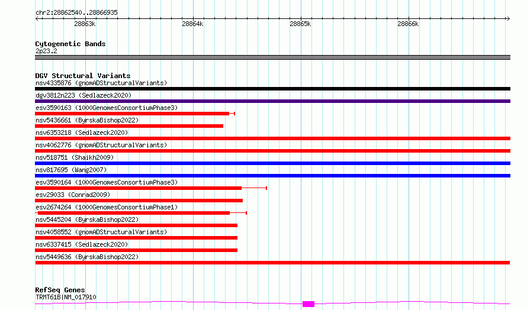Click the left arrowhead of the ruler
Viewport: 527px width, 310px height.
click(37, 18)
